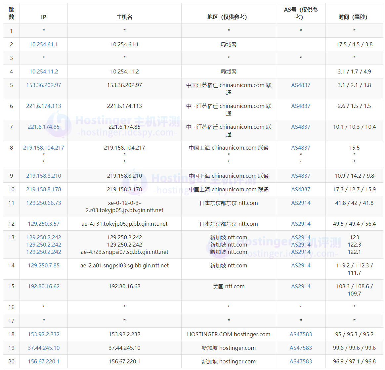The width and height of the screenshot is (385, 370).
Task: Open the 37.44.245.10 IP link
Action: click(x=43, y=348)
